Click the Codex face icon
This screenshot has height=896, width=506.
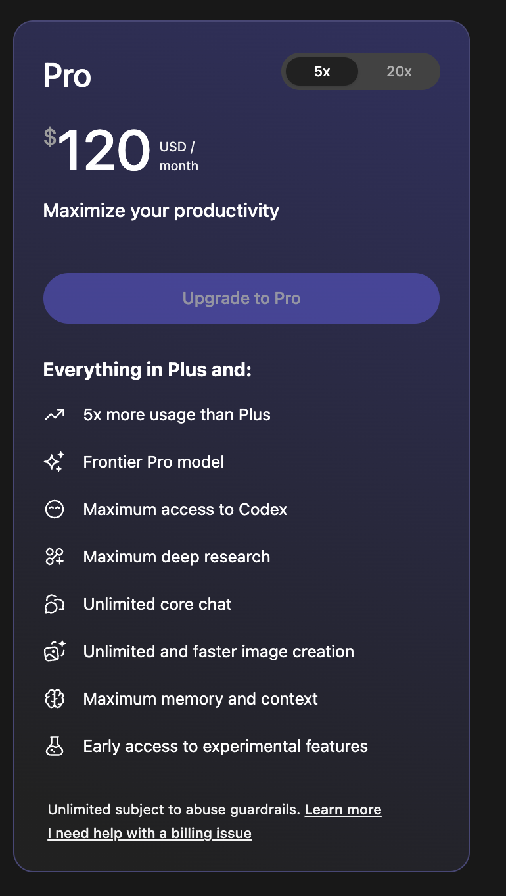[55, 509]
